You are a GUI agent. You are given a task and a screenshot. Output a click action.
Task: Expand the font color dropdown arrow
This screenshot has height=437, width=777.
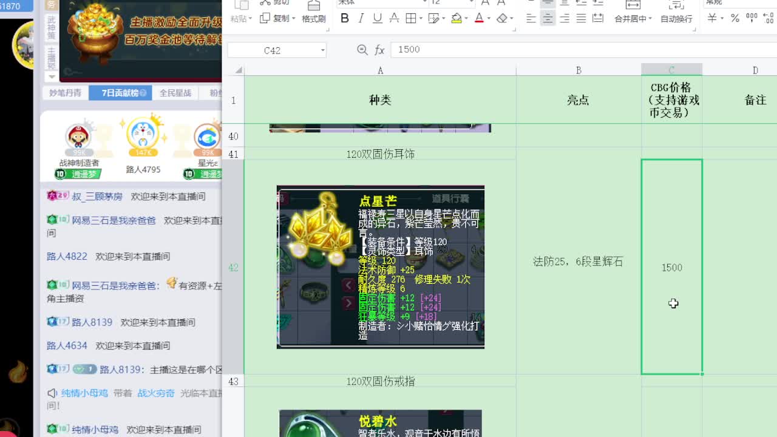[x=489, y=19]
